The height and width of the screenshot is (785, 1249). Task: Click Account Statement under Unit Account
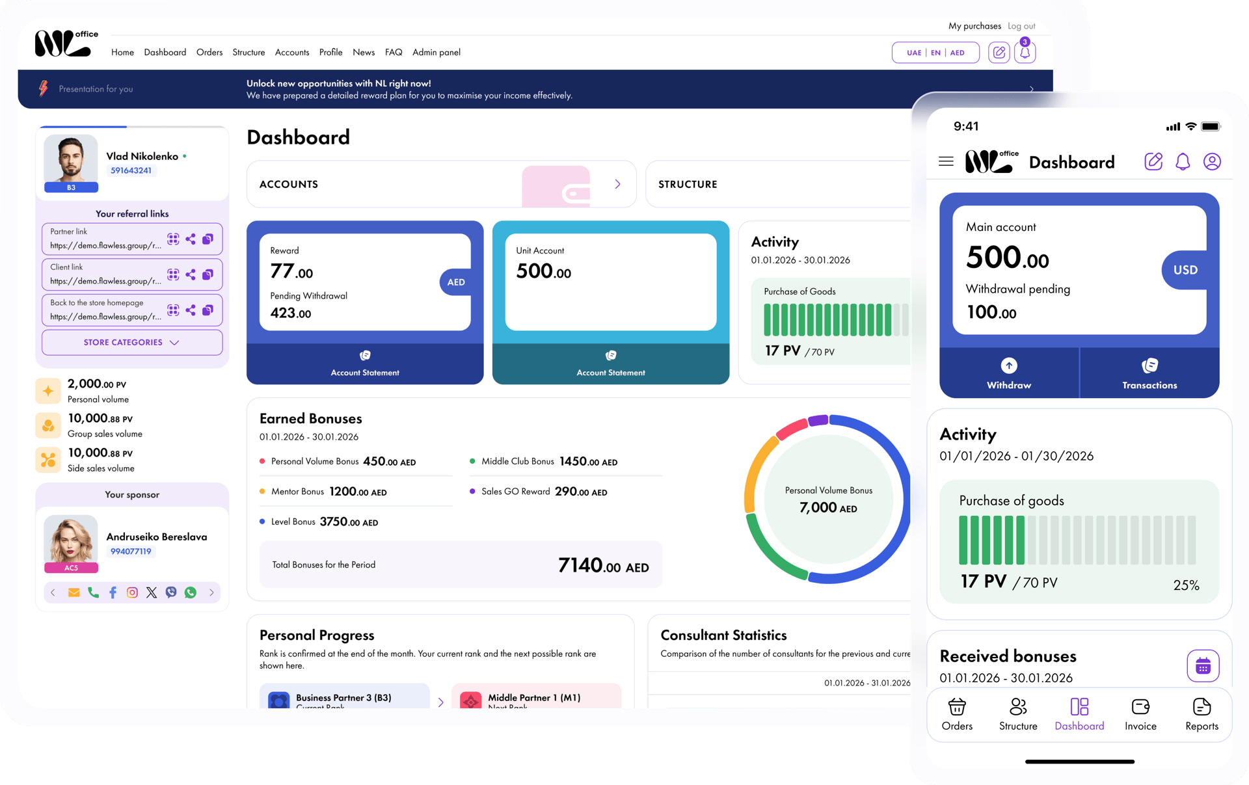click(611, 364)
